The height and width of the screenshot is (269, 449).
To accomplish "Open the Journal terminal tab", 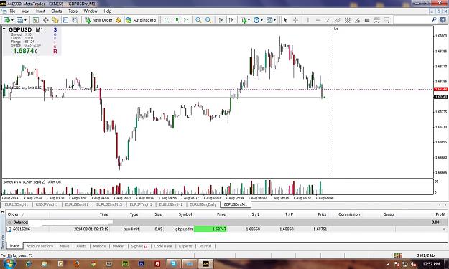I will (x=205, y=246).
